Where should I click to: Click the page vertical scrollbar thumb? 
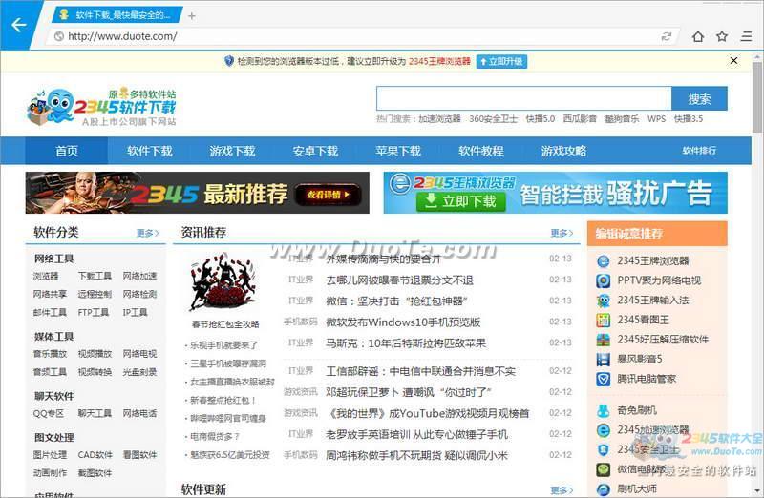(x=756, y=97)
